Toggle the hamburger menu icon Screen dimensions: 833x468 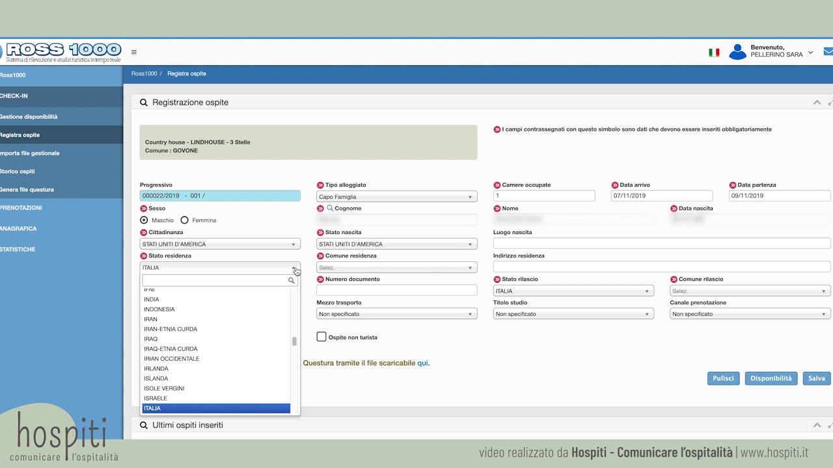point(134,53)
